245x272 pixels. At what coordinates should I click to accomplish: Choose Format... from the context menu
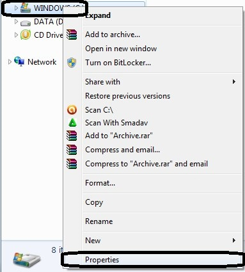tap(153, 183)
